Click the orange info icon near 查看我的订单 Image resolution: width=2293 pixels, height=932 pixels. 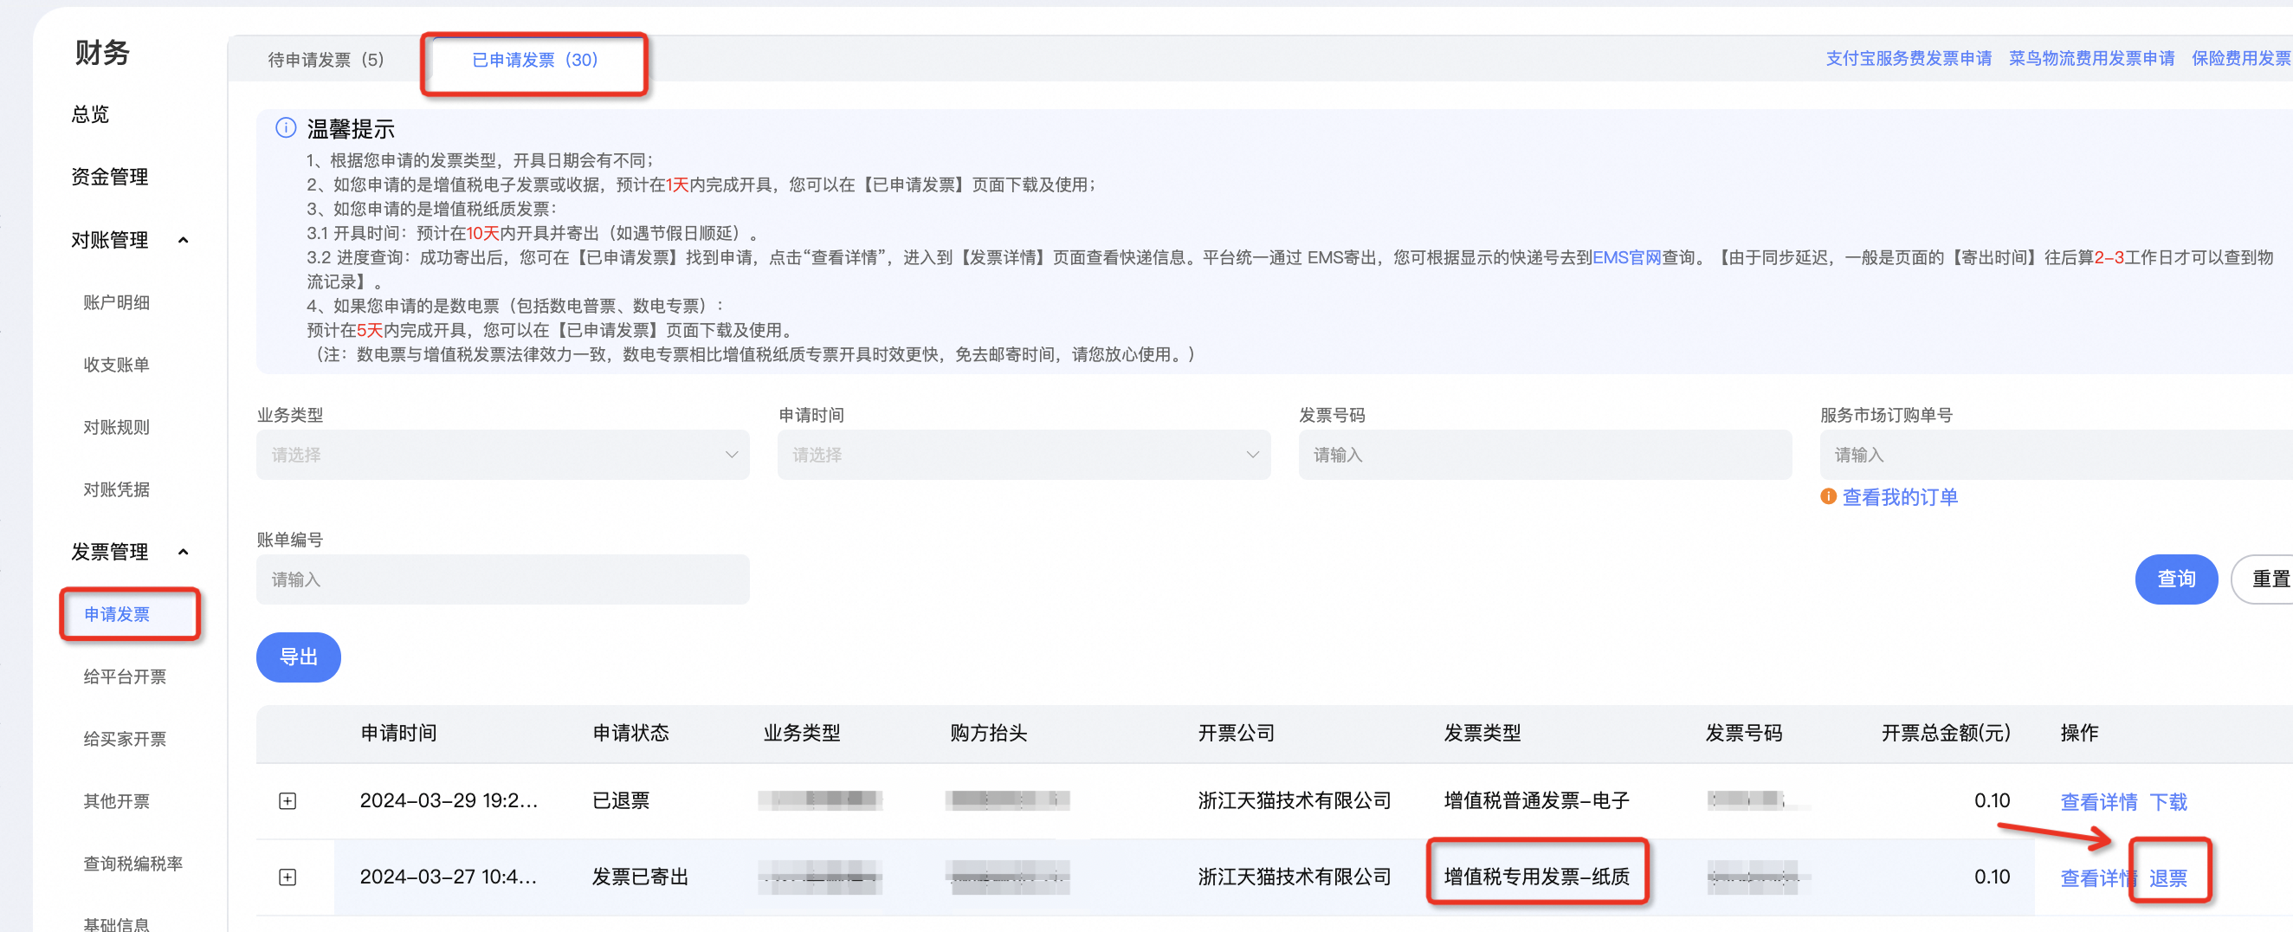coord(1828,496)
